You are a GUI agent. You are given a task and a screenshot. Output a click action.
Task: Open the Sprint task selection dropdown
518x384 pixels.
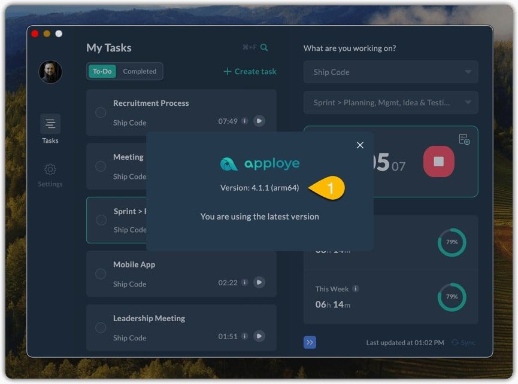(x=390, y=102)
